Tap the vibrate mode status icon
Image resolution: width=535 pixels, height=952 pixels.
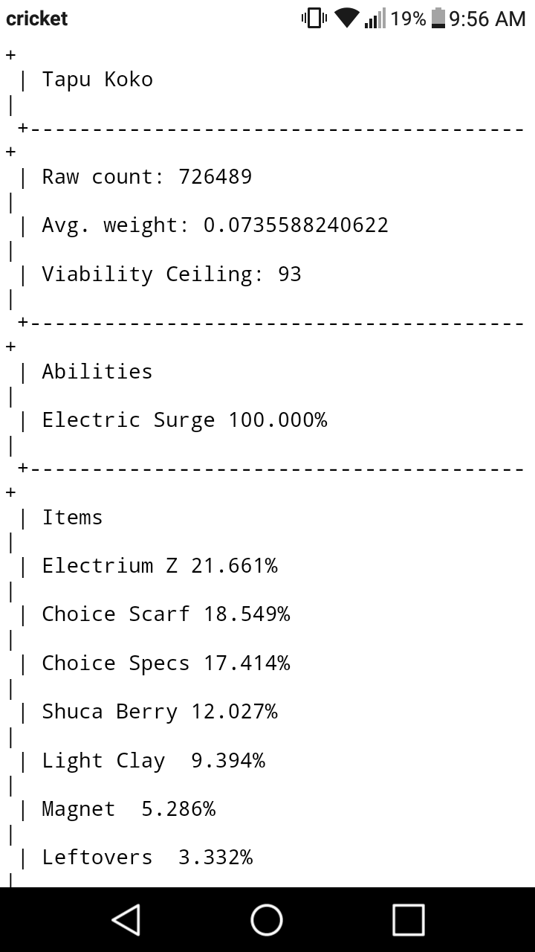click(x=314, y=18)
